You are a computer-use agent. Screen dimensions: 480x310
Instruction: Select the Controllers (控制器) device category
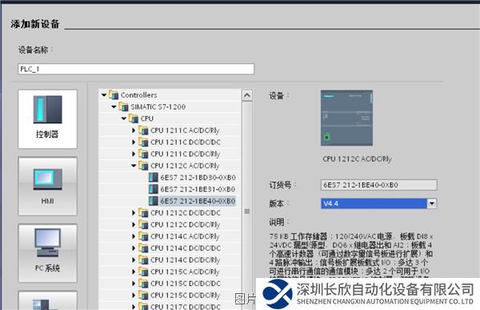click(47, 119)
